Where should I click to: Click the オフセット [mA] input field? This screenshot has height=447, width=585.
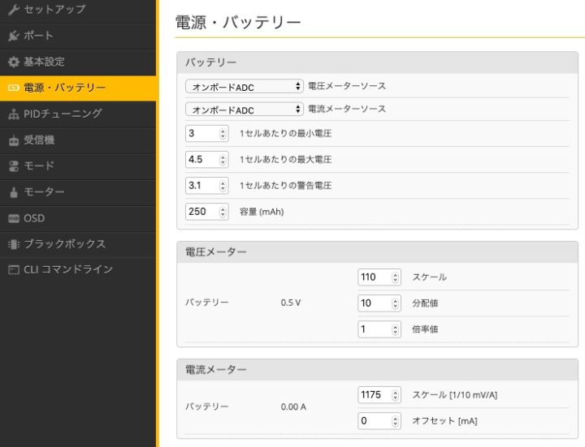pos(375,421)
